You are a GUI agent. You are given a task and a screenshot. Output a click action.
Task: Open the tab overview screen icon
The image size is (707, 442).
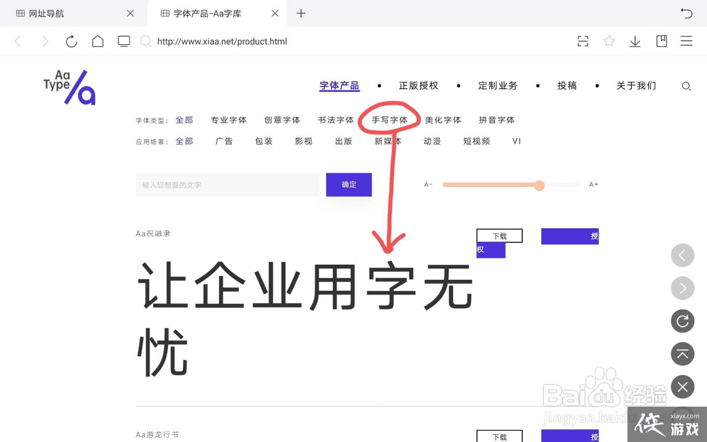(x=124, y=42)
